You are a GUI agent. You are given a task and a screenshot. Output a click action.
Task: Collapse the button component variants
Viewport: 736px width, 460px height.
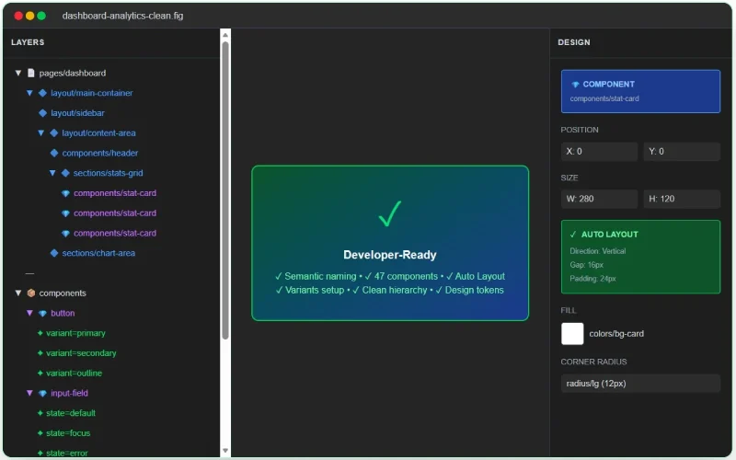click(x=29, y=314)
